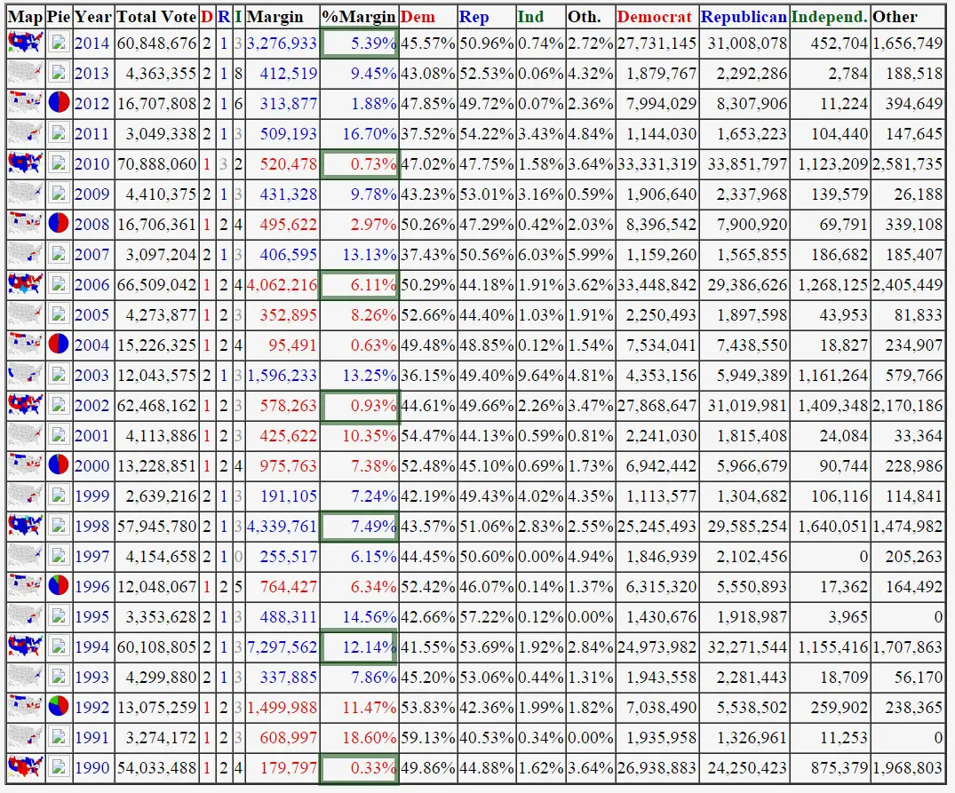Open the 2010 election map thumbnail
This screenshot has width=955, height=793.
pos(26,164)
